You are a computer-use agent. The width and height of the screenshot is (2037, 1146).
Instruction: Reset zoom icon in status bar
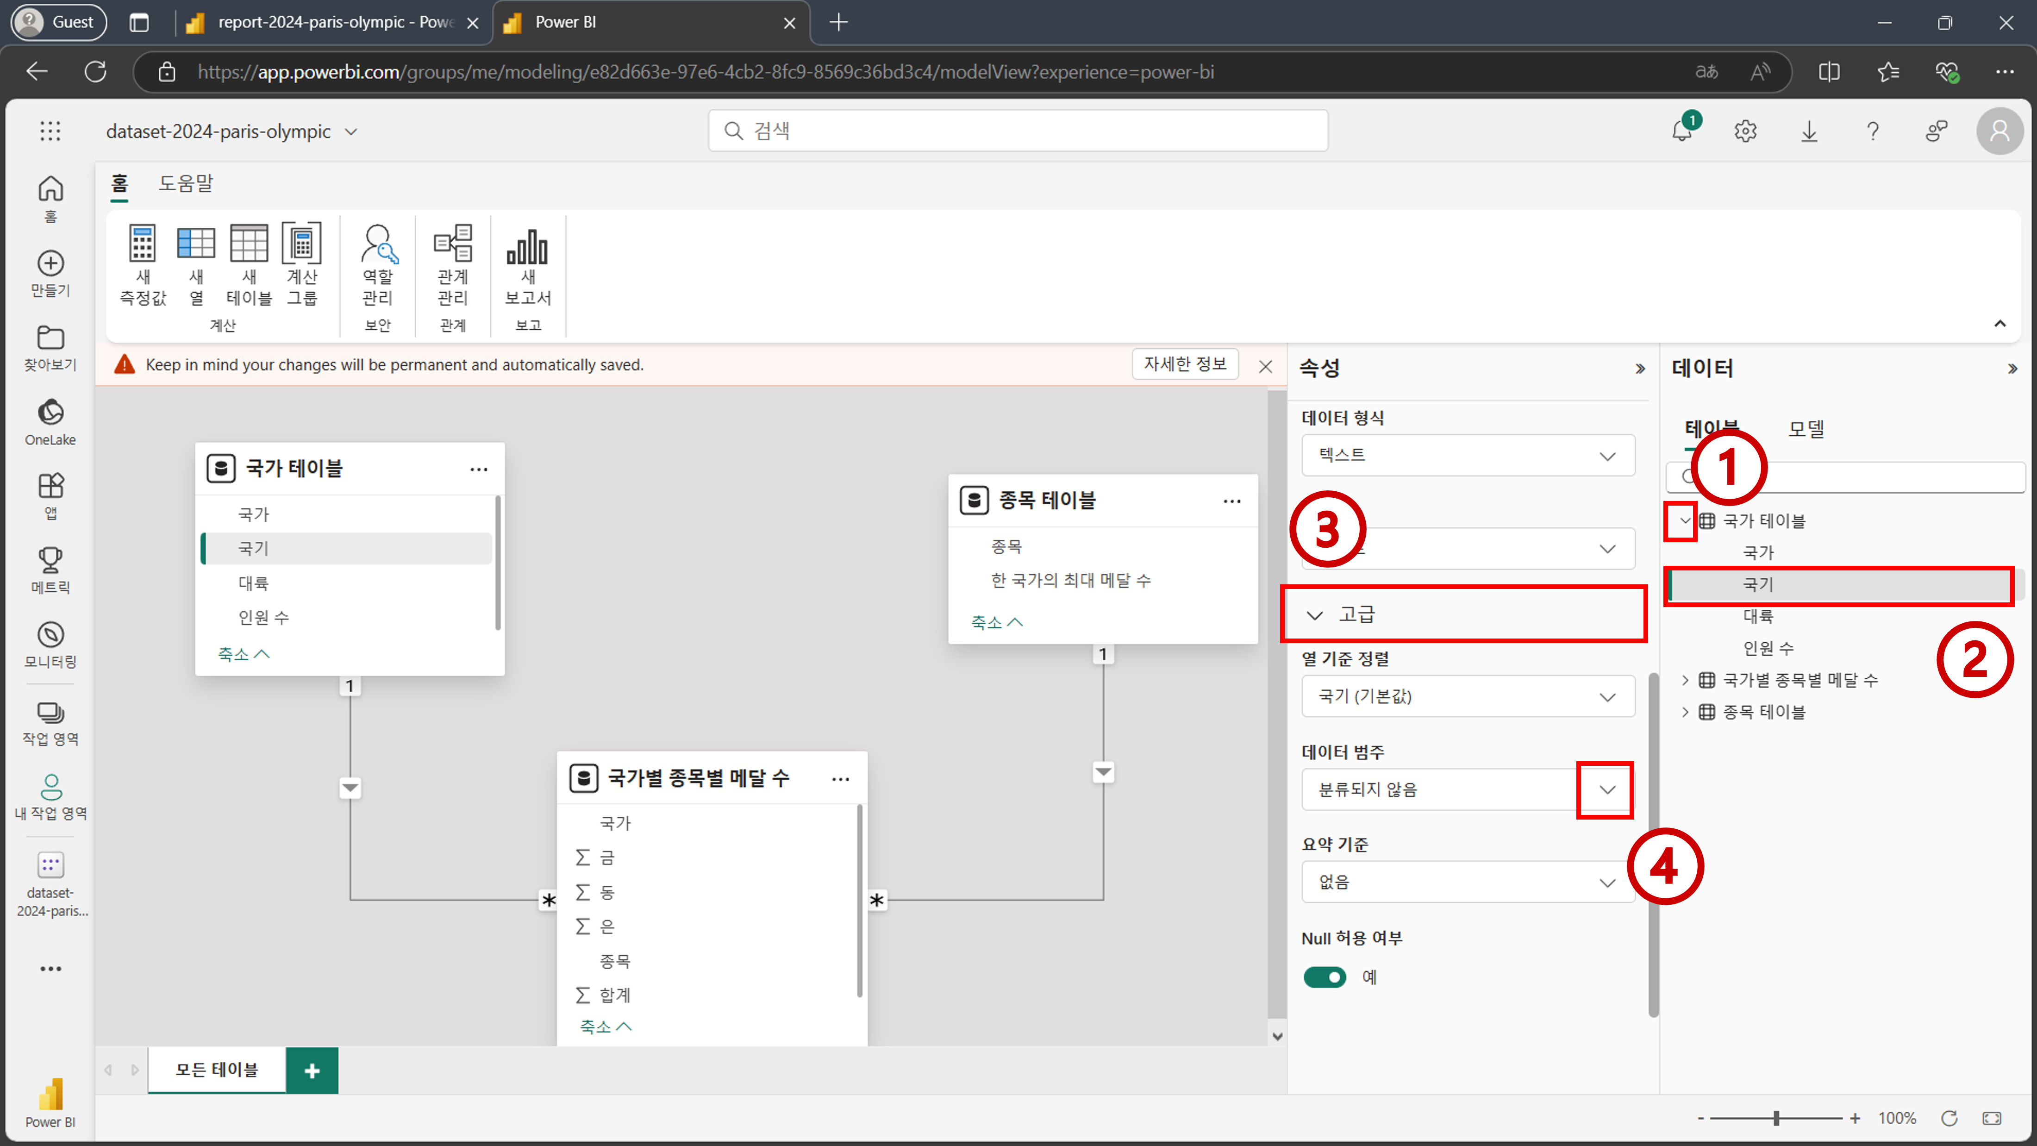[x=1949, y=1118]
